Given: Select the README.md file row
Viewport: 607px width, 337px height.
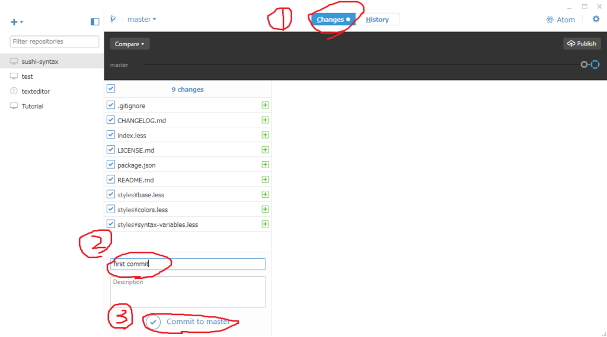Looking at the screenshot, I should tap(188, 180).
